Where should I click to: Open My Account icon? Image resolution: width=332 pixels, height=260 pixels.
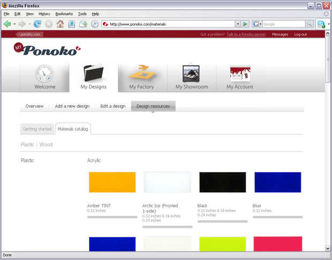point(240,74)
